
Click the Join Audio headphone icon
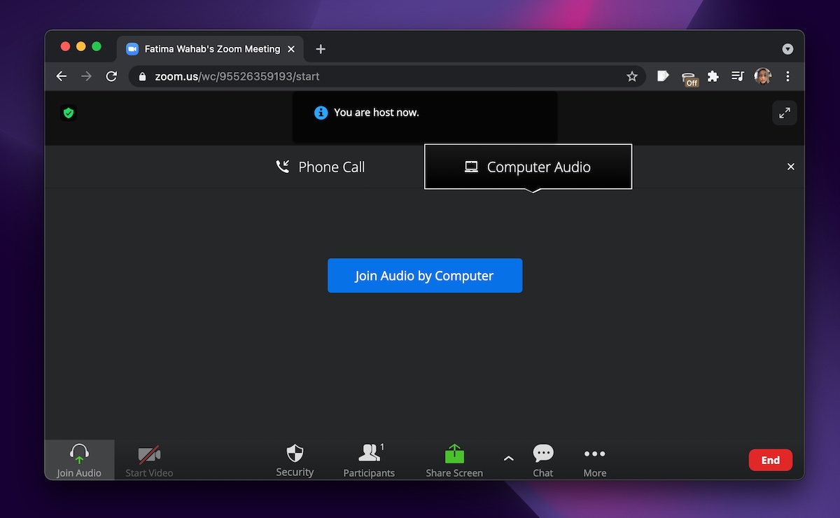pyautogui.click(x=79, y=454)
